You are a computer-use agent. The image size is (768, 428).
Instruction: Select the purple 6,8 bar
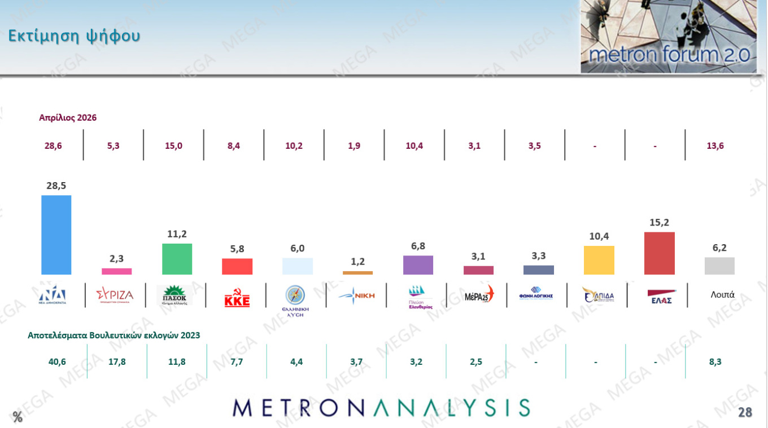[x=418, y=265]
